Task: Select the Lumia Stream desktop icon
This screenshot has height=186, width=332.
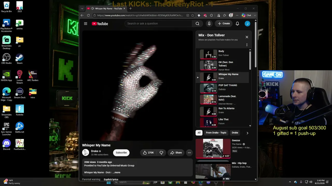Action: coord(19,77)
